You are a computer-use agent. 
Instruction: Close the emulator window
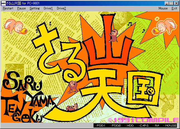coord(176,3)
